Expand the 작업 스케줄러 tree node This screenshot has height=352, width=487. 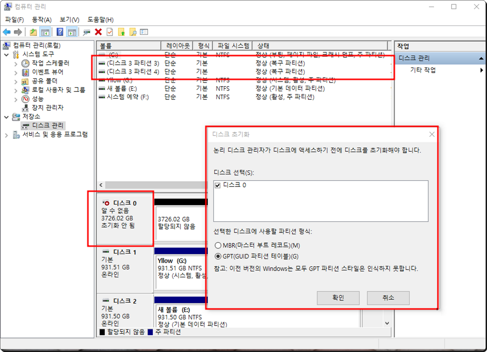16,63
